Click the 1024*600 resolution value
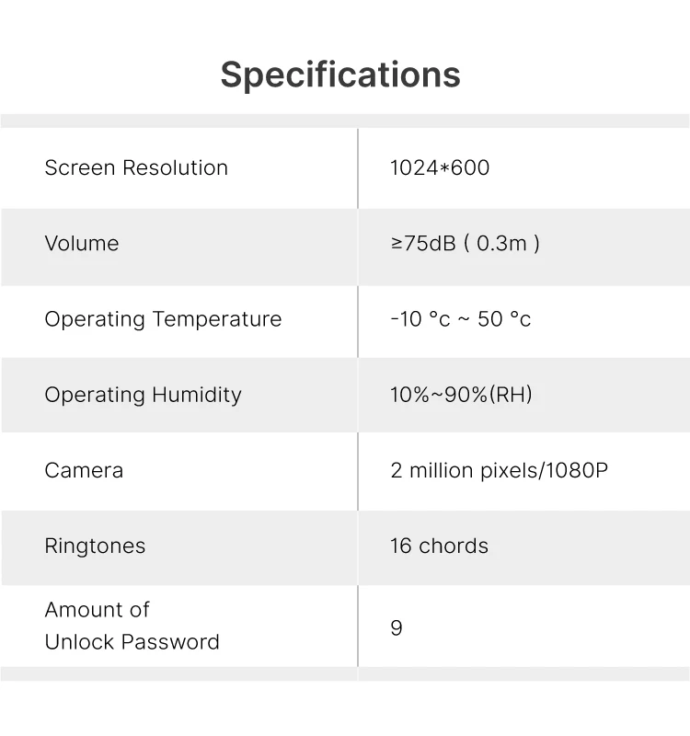 [x=440, y=167]
